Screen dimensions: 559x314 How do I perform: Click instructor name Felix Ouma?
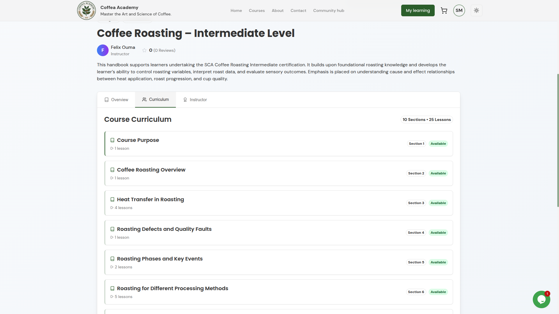pos(123,47)
